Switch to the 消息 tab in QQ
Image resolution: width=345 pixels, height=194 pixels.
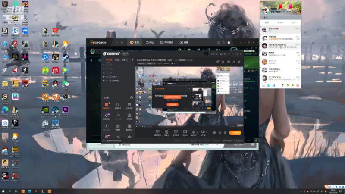tap(267, 22)
